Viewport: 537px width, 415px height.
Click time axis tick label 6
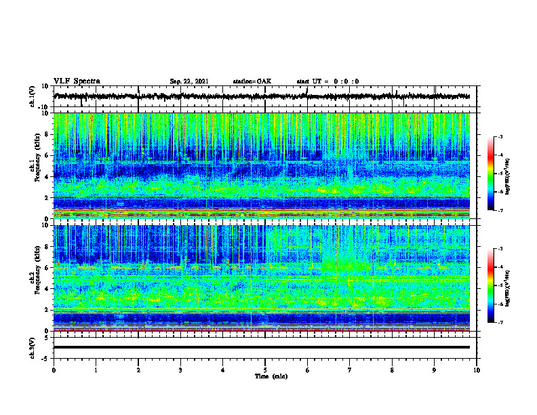307,370
